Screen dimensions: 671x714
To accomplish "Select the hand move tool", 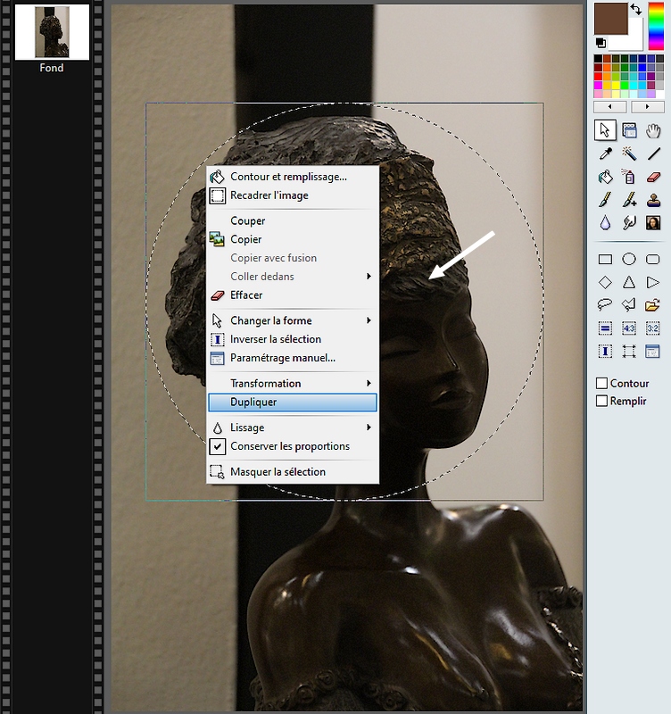I will (x=653, y=130).
